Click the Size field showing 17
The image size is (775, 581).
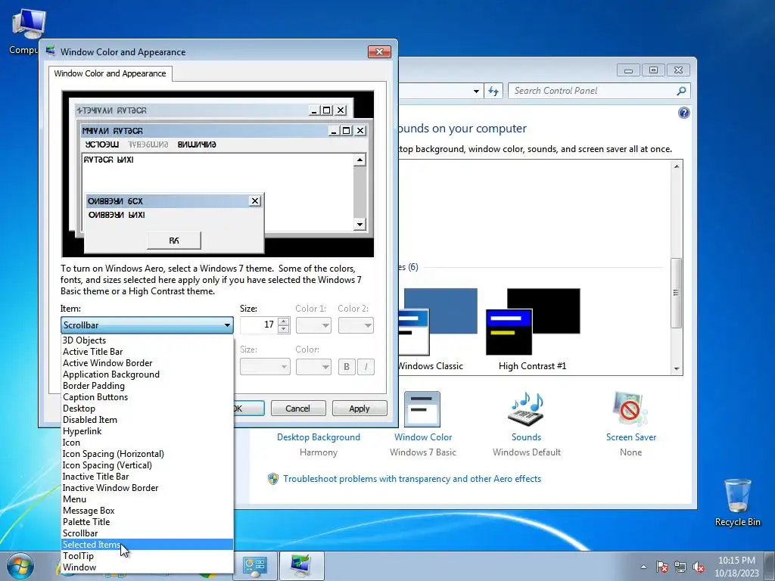pyautogui.click(x=259, y=325)
